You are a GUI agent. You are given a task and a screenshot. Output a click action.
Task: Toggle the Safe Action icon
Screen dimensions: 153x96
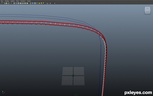point(25,3)
